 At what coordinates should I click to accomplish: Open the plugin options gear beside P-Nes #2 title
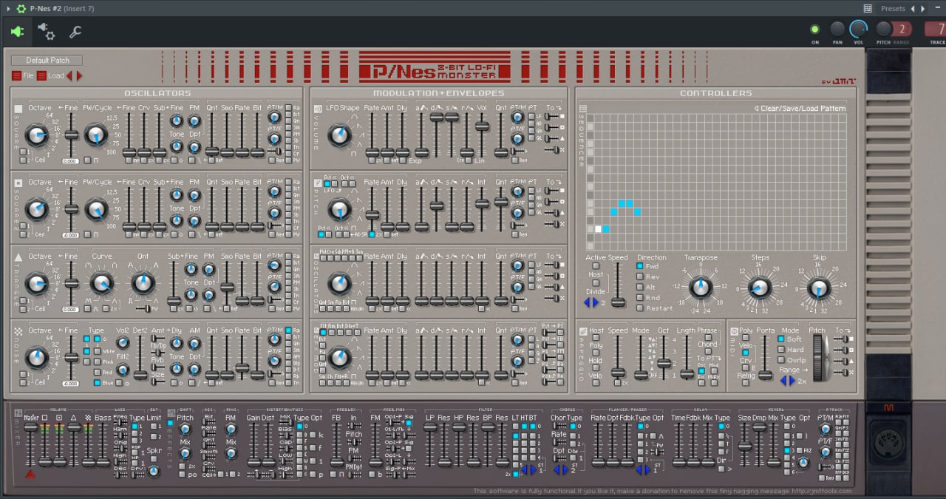[x=21, y=8]
